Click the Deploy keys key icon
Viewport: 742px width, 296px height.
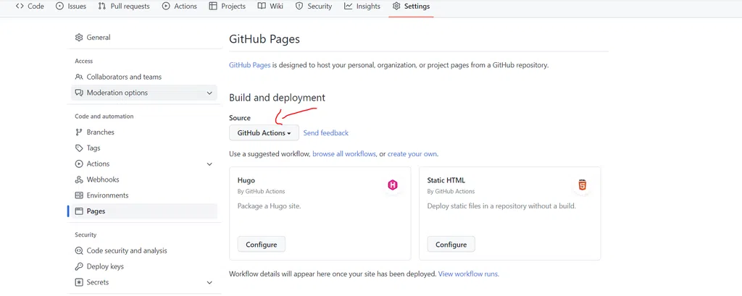pyautogui.click(x=79, y=266)
